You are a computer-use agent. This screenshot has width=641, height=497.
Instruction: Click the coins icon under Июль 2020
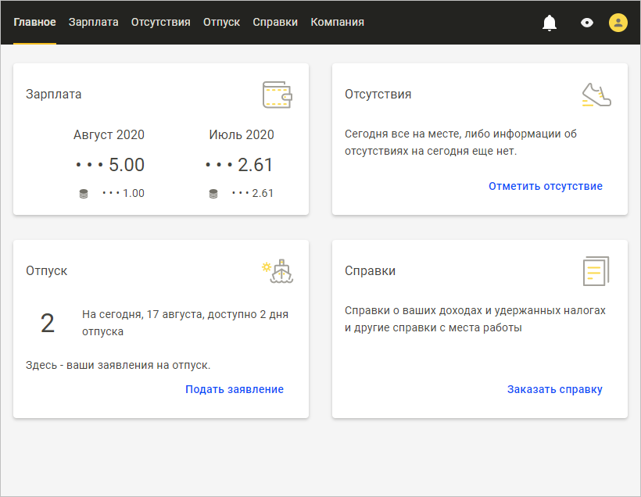[x=213, y=194]
